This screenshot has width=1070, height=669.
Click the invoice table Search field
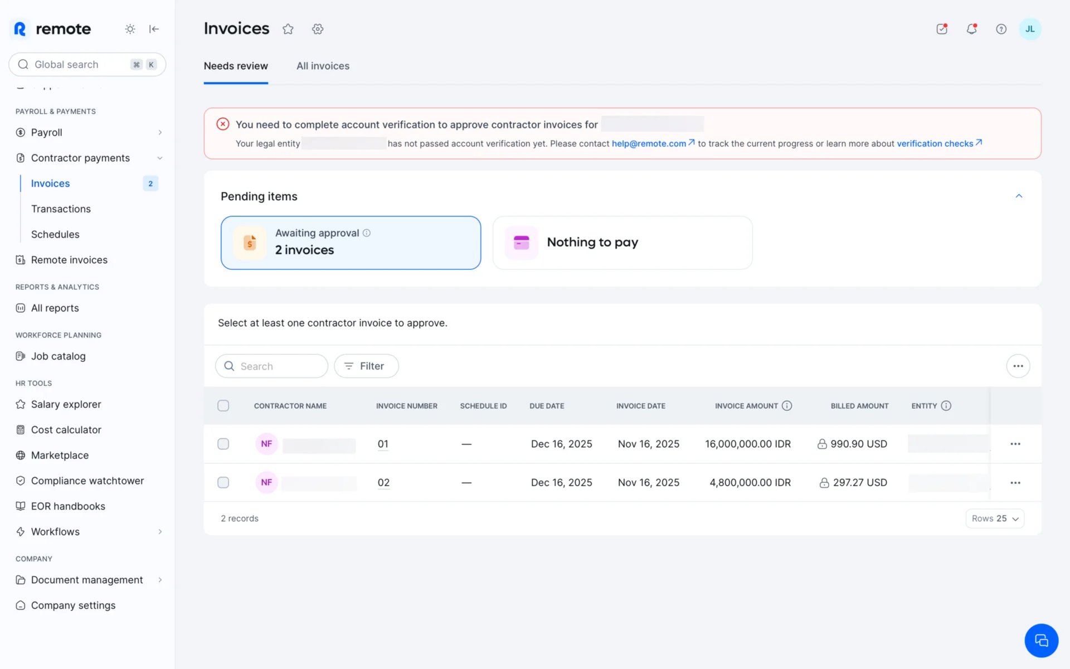(271, 366)
